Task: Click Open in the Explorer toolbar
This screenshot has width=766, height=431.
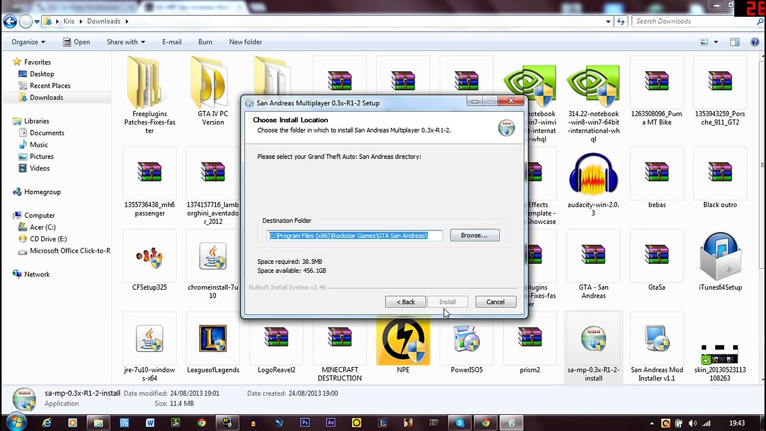Action: 75,42
